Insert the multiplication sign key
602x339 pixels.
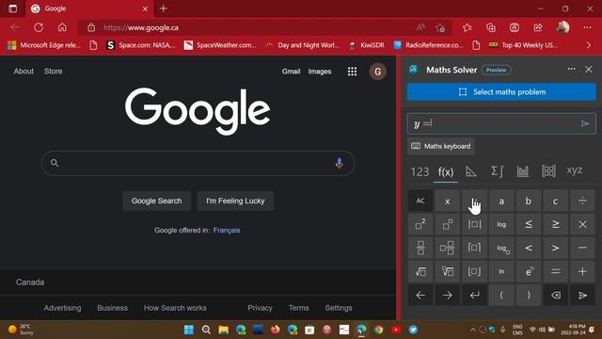pyautogui.click(x=582, y=224)
